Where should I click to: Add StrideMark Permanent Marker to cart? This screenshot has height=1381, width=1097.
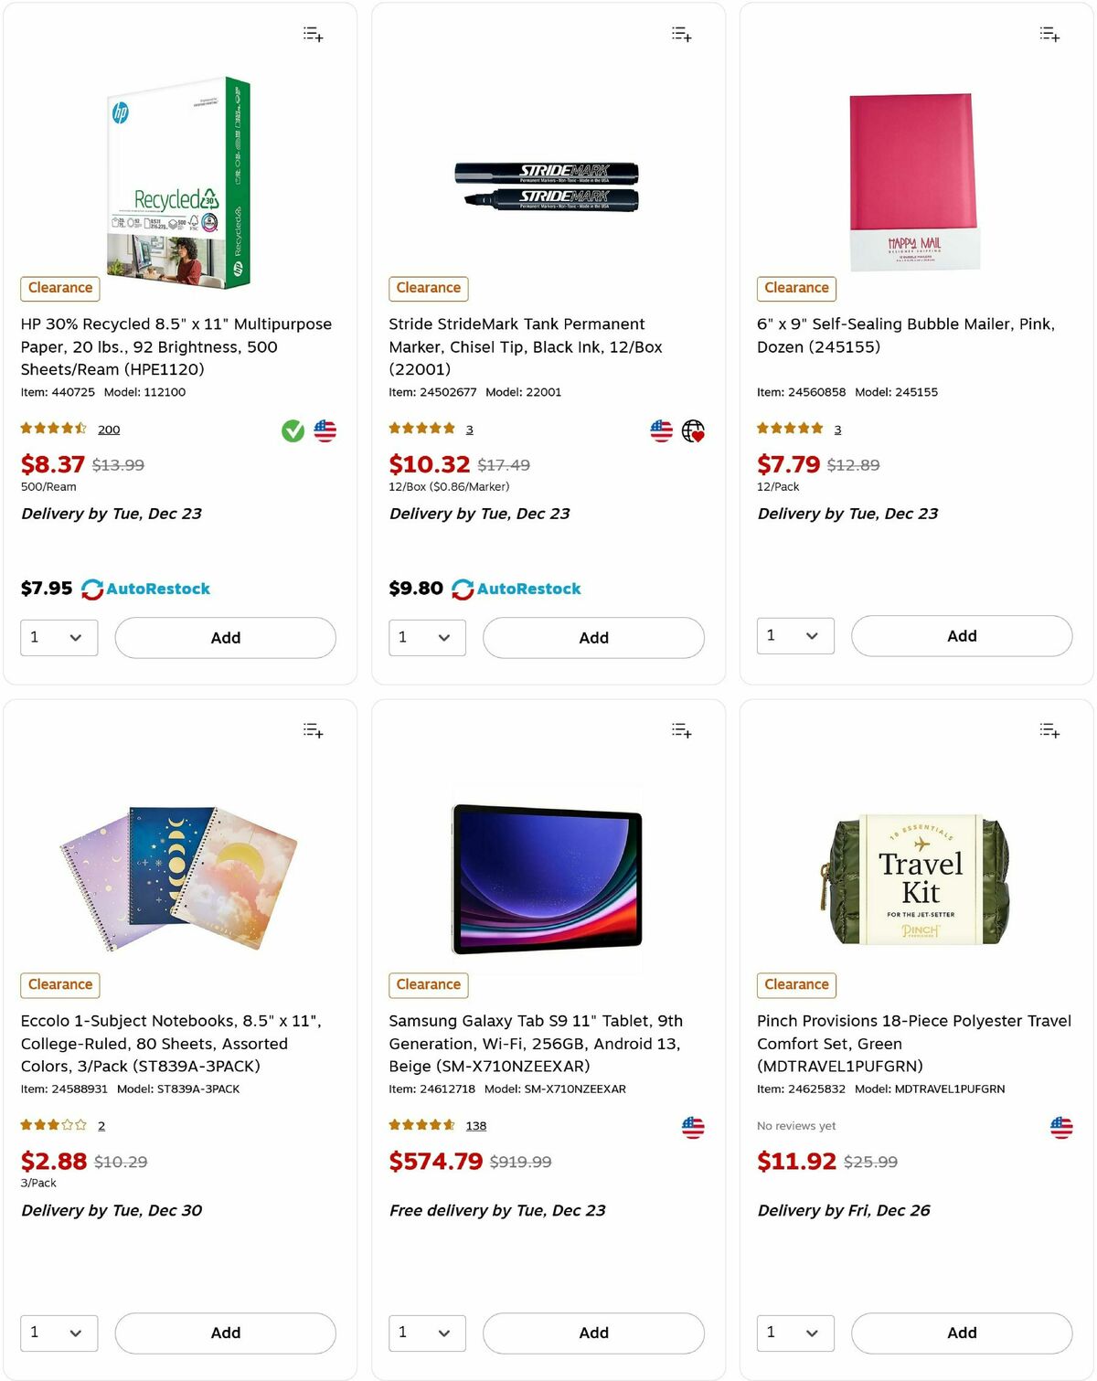(593, 638)
